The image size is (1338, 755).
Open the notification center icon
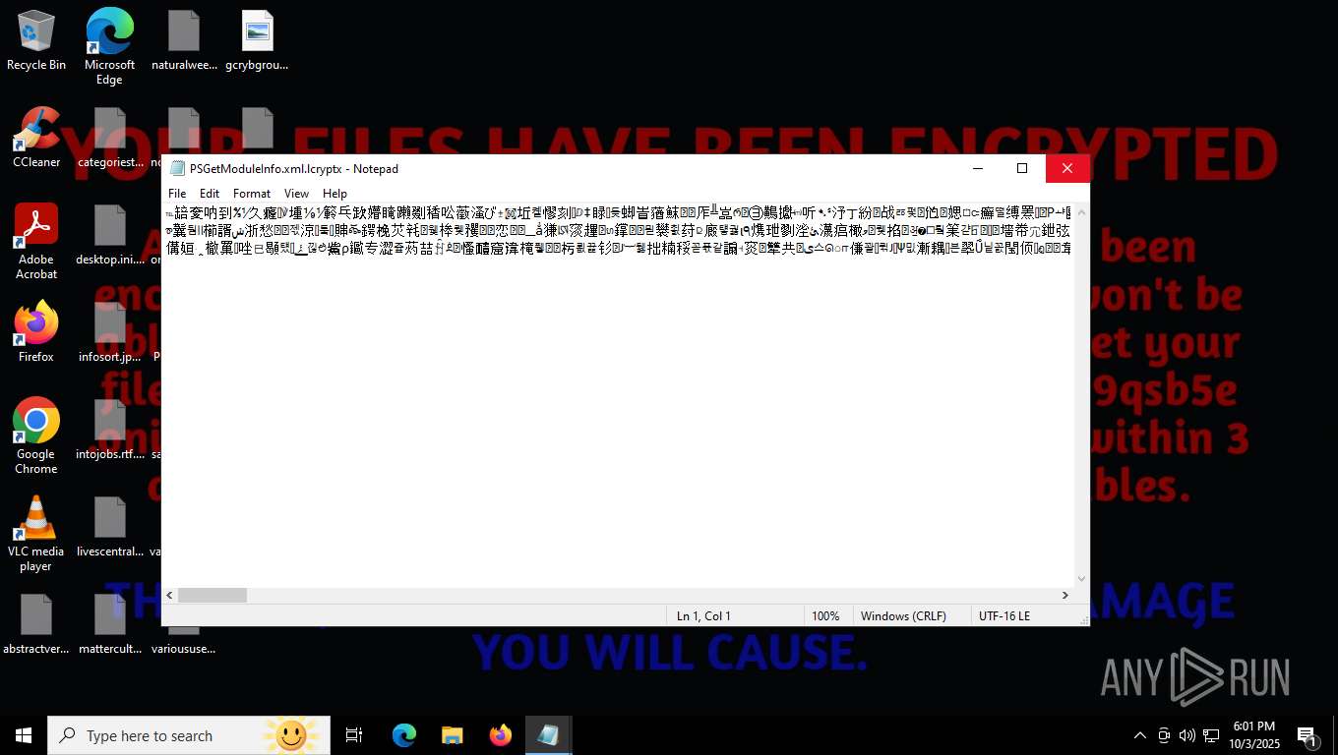click(x=1308, y=735)
